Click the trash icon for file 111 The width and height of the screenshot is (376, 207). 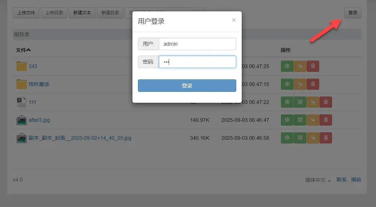click(326, 102)
